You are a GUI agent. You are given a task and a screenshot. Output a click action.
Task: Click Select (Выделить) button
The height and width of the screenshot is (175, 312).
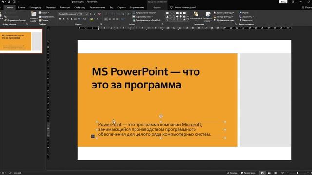click(246, 20)
